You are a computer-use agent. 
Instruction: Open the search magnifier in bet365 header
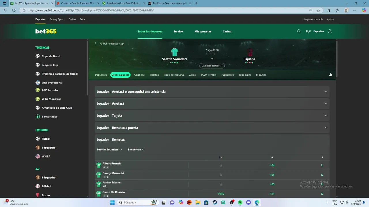coord(299,31)
